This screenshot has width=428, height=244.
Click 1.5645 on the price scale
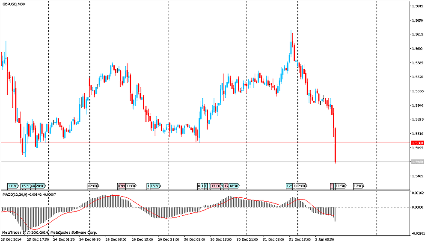pyautogui.click(x=417, y=6)
